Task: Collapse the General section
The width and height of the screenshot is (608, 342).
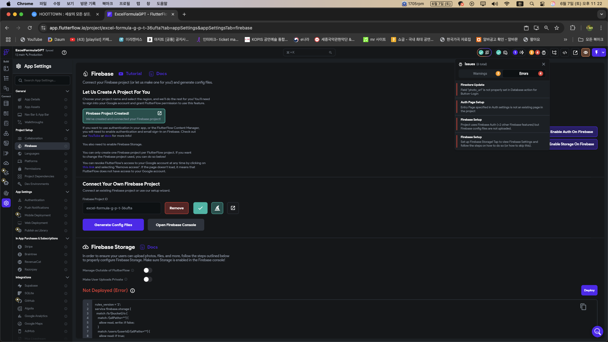Action: point(67,91)
